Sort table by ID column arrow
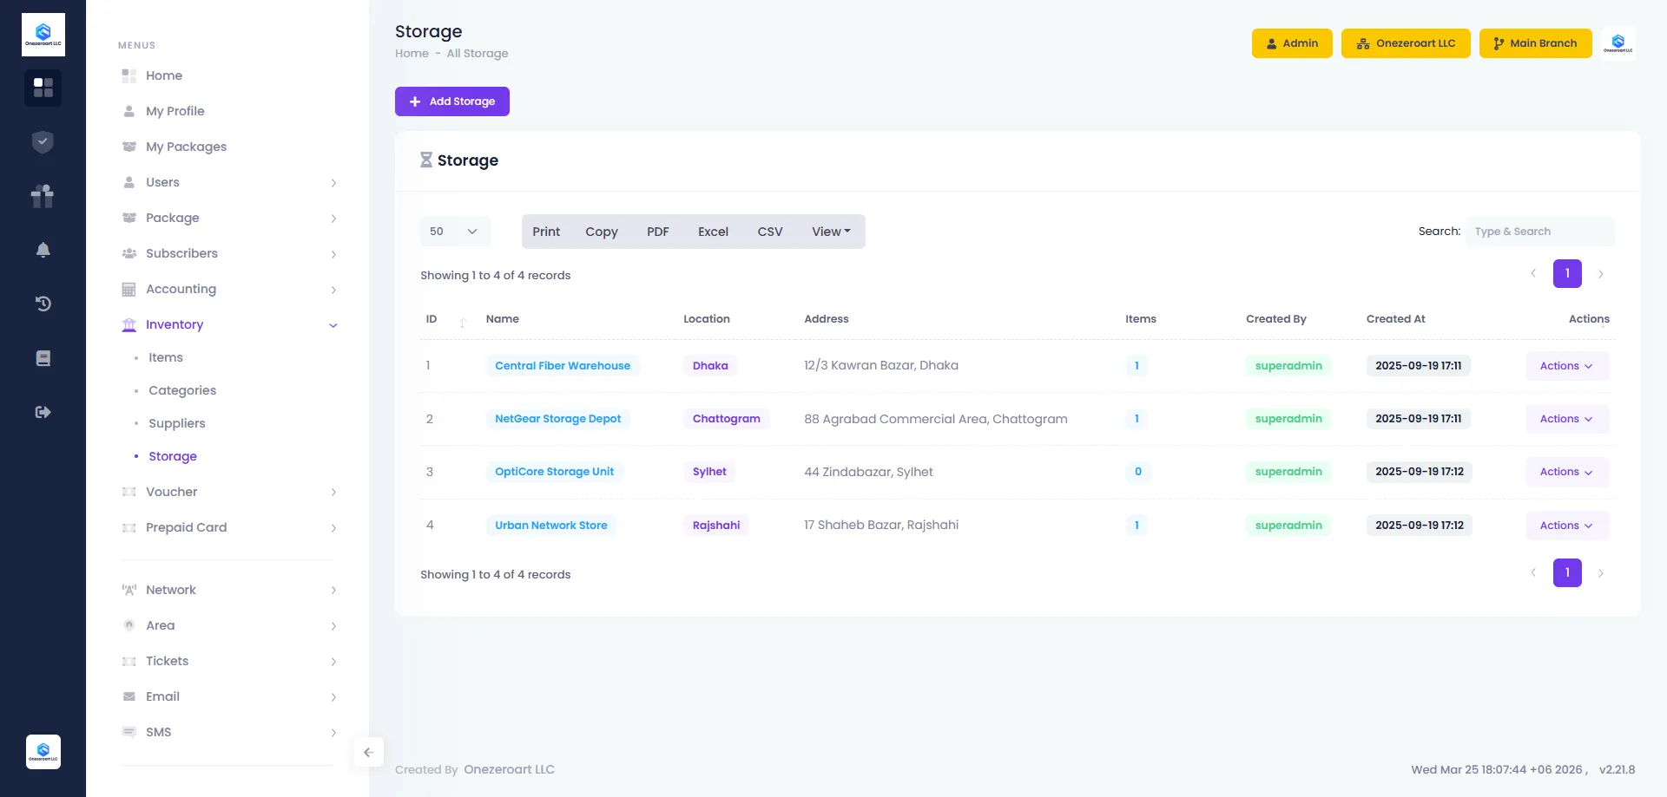Screen dimensions: 1667x797 (x=463, y=321)
